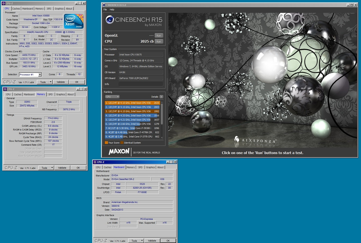The image size is (361, 243).
Task: Click the Cinebench R15 sphere logo
Action: [110, 20]
